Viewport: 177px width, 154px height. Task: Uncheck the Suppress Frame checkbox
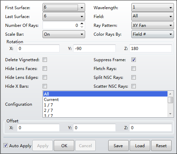pyautogui.click(x=133, y=59)
